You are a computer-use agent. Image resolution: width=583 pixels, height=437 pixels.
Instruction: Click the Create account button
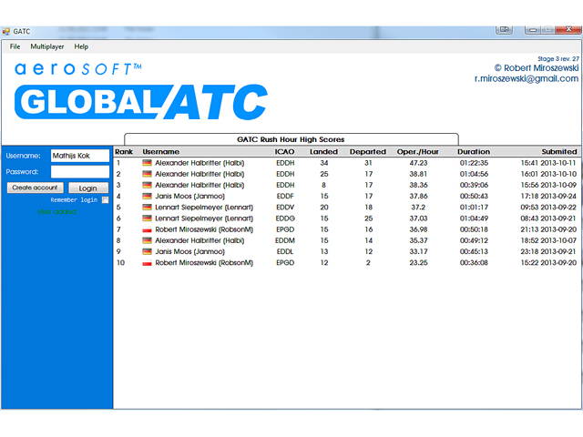35,188
